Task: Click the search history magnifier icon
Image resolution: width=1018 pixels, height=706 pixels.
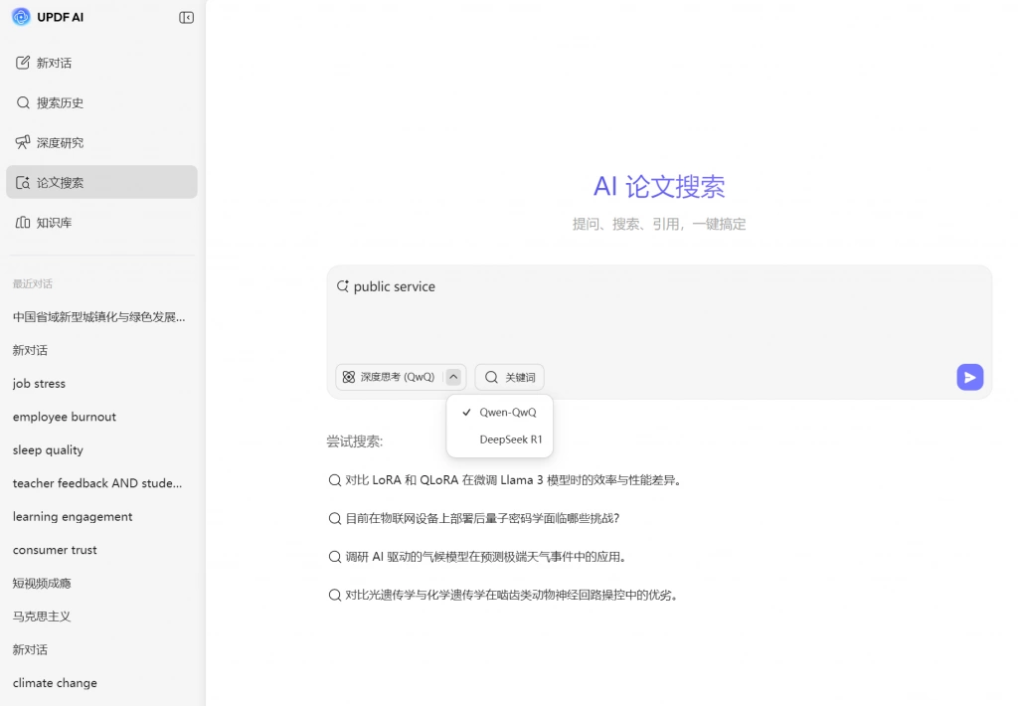Action: coord(23,102)
